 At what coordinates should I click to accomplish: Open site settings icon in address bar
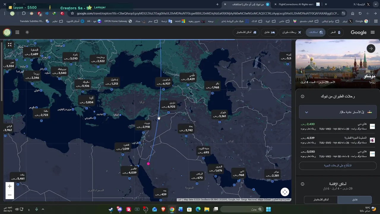[343, 13]
